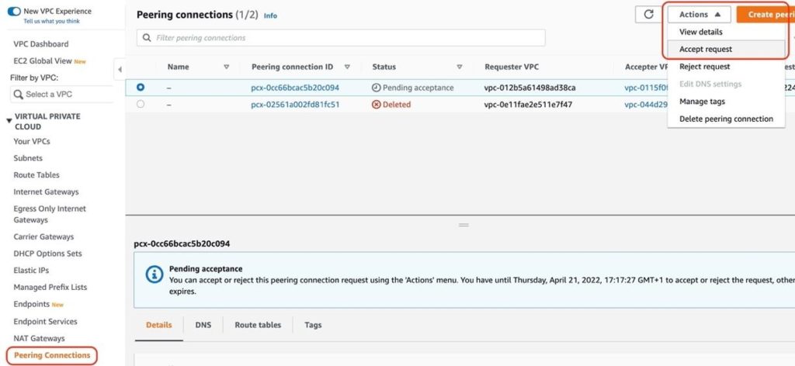This screenshot has height=366, width=795.
Task: Open the pcx-0cc66bcac5b20c094 connection link
Action: pyautogui.click(x=295, y=88)
